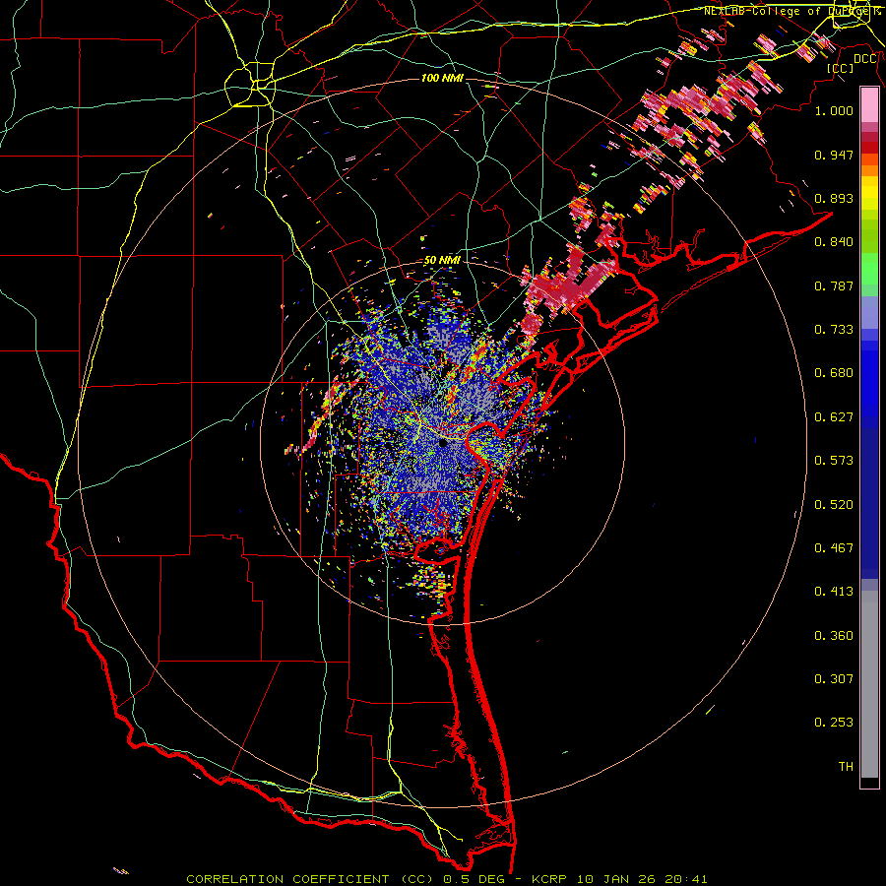Click the TH label on the scale
The height and width of the screenshot is (886, 886).
click(846, 767)
